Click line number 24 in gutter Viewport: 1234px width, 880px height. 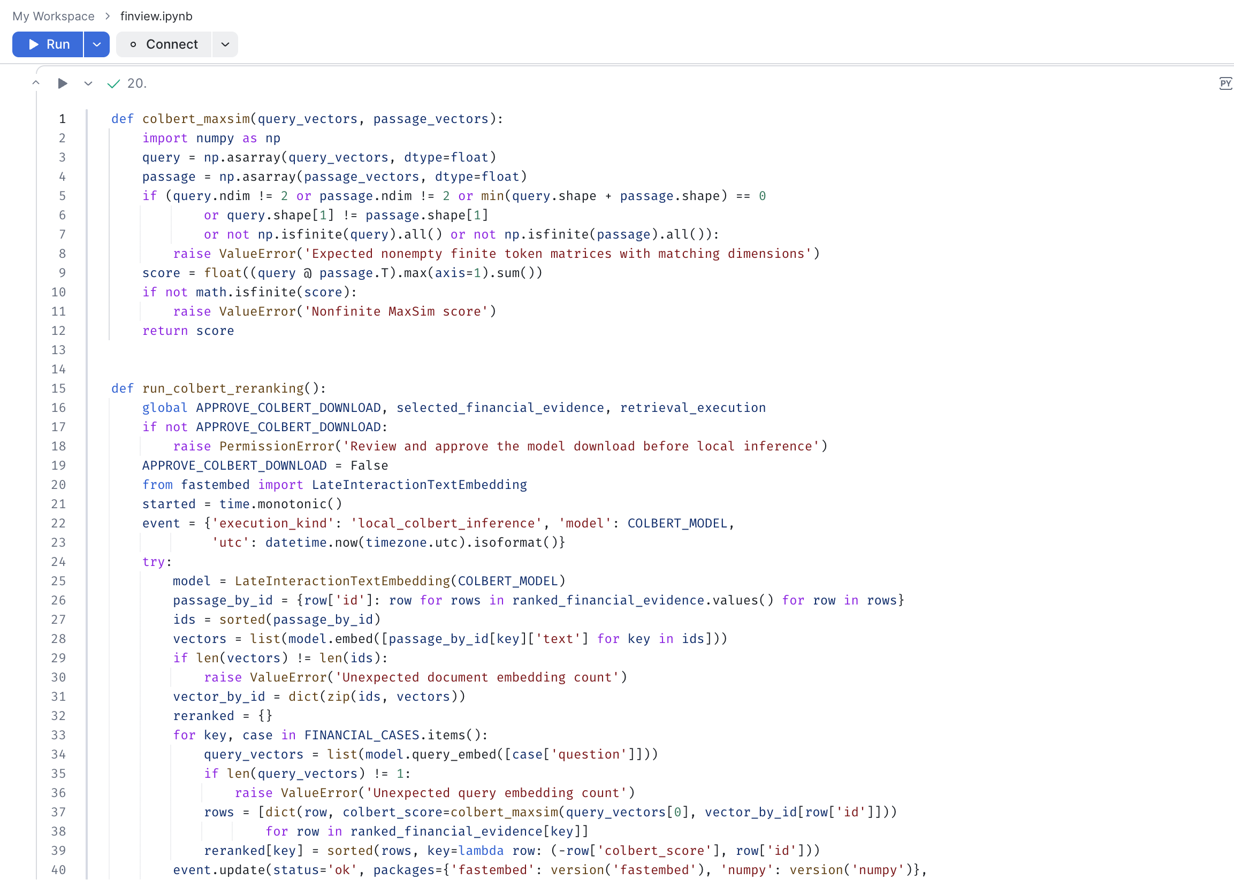point(58,562)
